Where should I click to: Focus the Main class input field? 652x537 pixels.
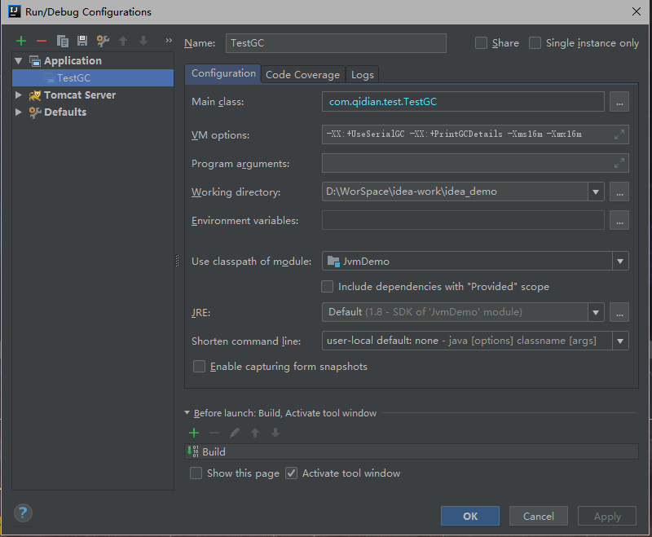click(x=463, y=102)
